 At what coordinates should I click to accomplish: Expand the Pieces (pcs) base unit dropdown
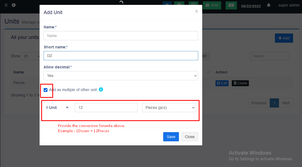coord(169,108)
